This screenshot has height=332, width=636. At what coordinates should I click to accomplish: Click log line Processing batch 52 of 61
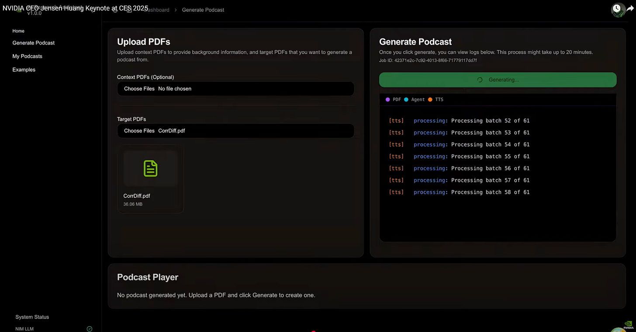click(x=459, y=121)
